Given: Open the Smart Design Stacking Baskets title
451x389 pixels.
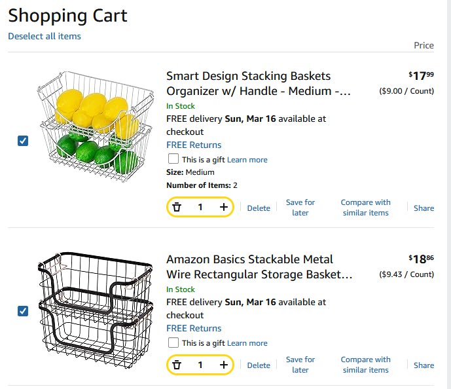Looking at the screenshot, I should [x=259, y=83].
